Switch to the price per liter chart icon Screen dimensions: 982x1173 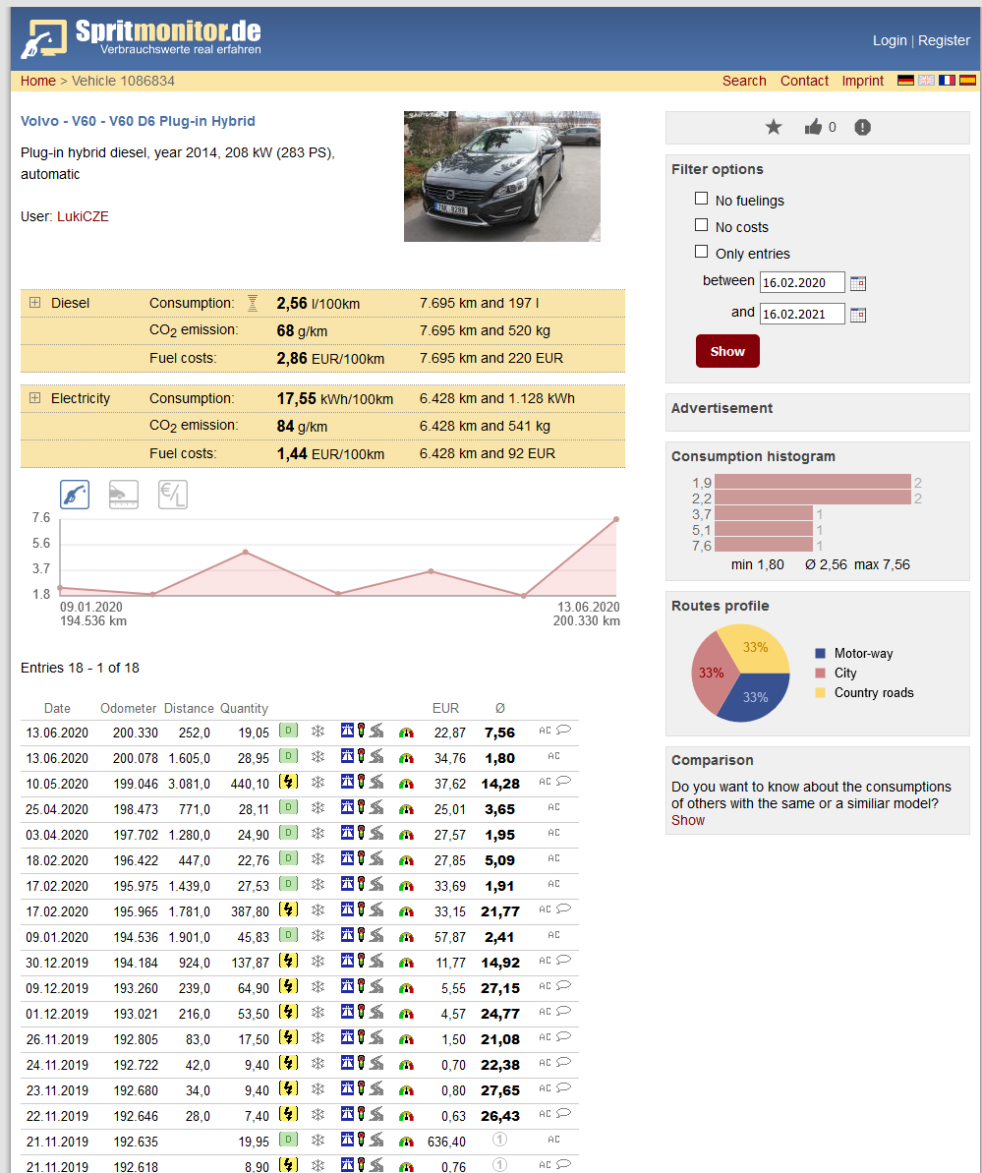click(173, 495)
